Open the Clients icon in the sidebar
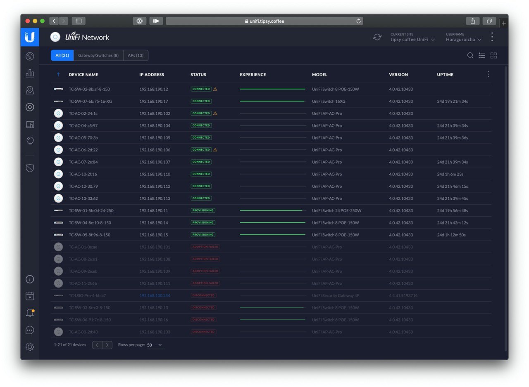 pyautogui.click(x=30, y=124)
